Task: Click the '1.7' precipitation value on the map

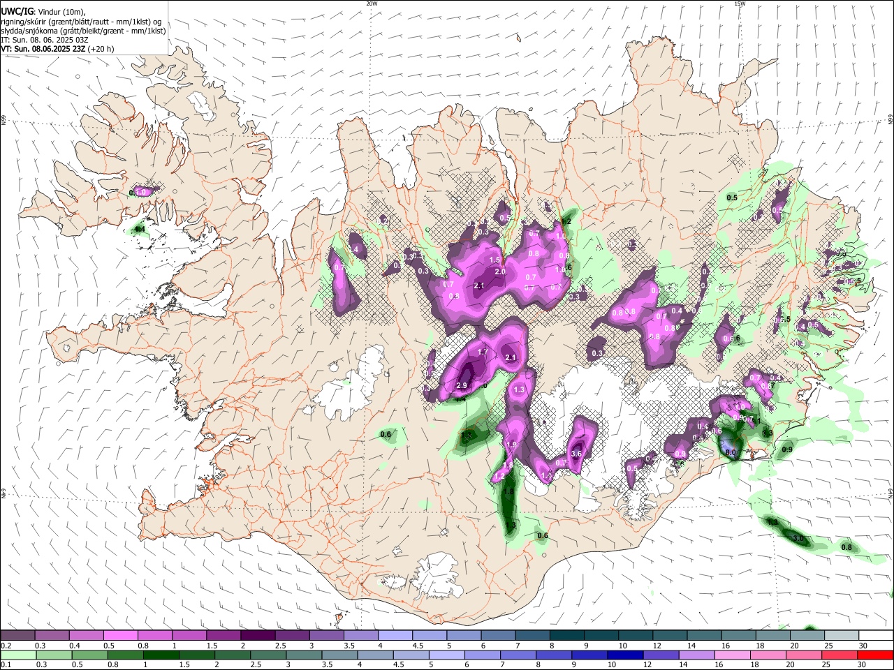Action: click(x=483, y=352)
